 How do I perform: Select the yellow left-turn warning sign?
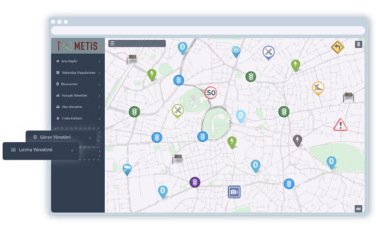pos(337,47)
